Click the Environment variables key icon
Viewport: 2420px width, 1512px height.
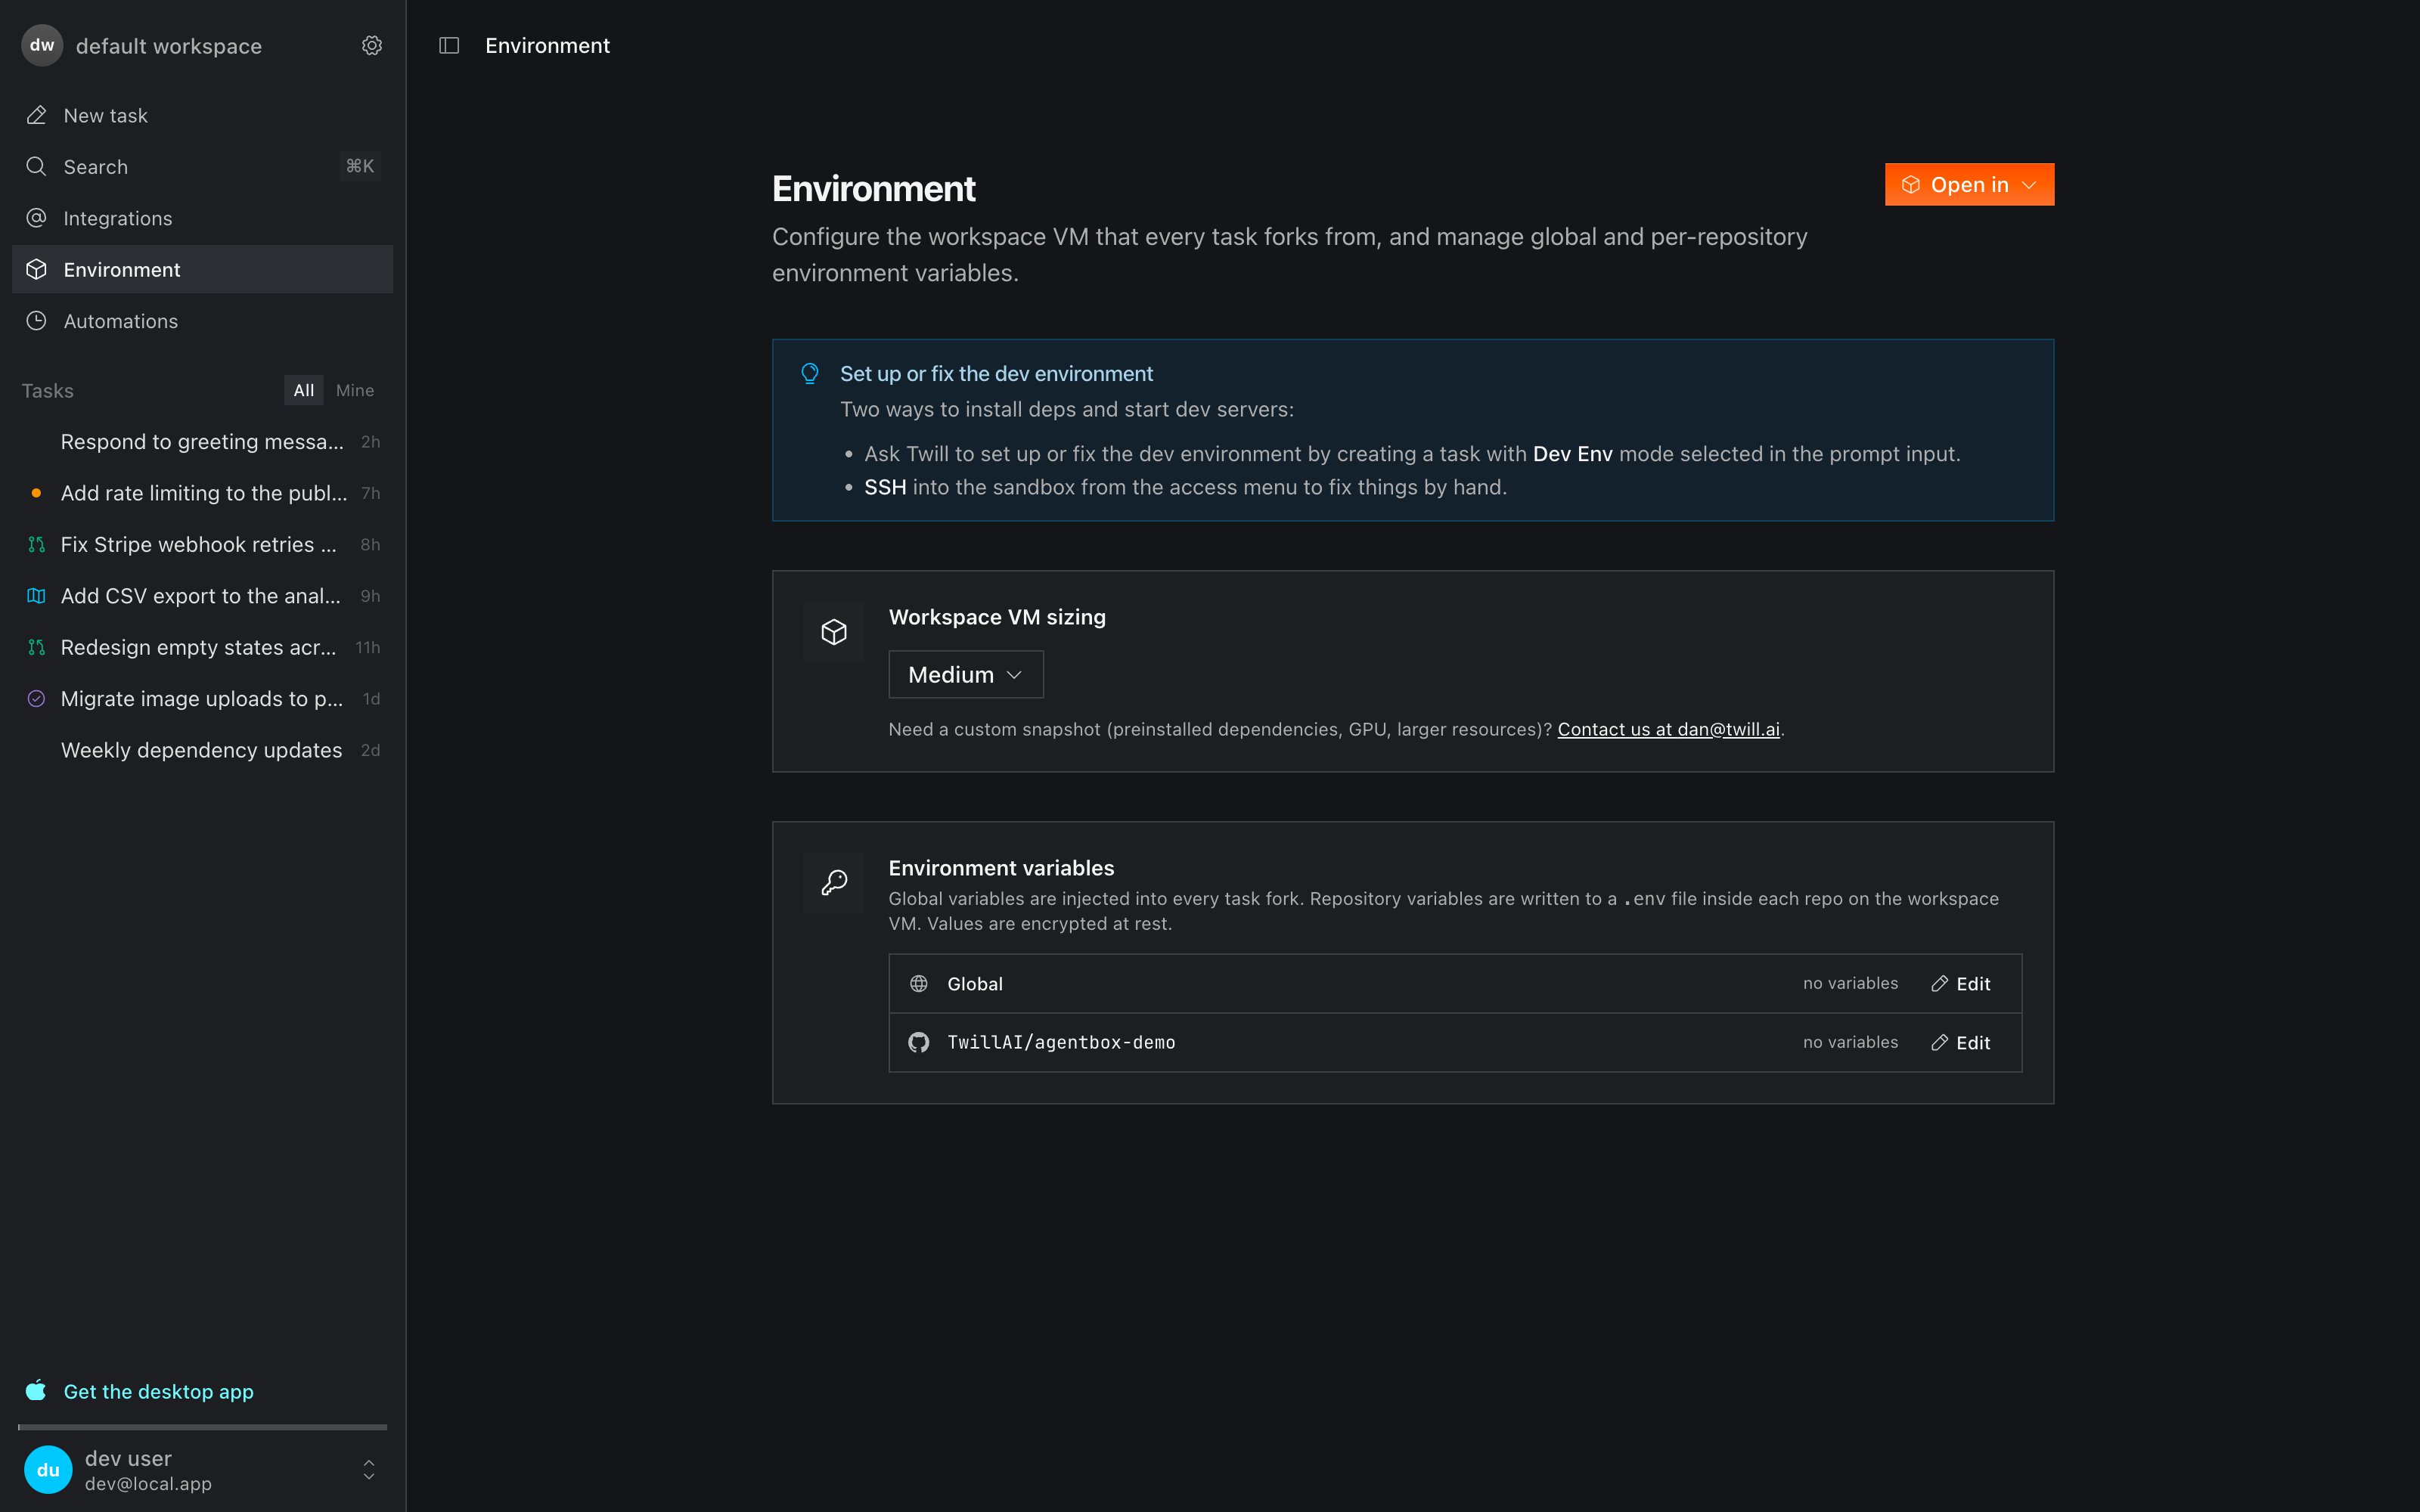[x=834, y=883]
